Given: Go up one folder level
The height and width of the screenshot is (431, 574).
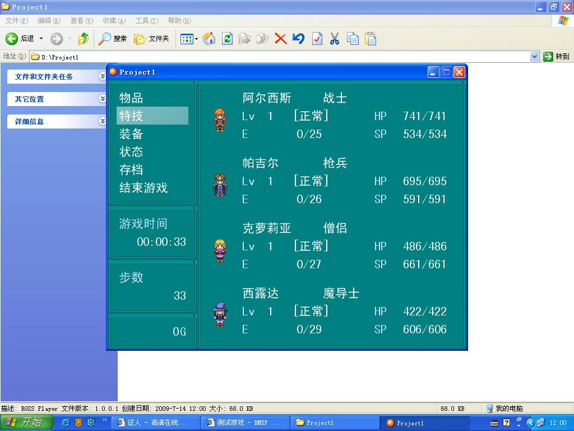Looking at the screenshot, I should click(84, 39).
